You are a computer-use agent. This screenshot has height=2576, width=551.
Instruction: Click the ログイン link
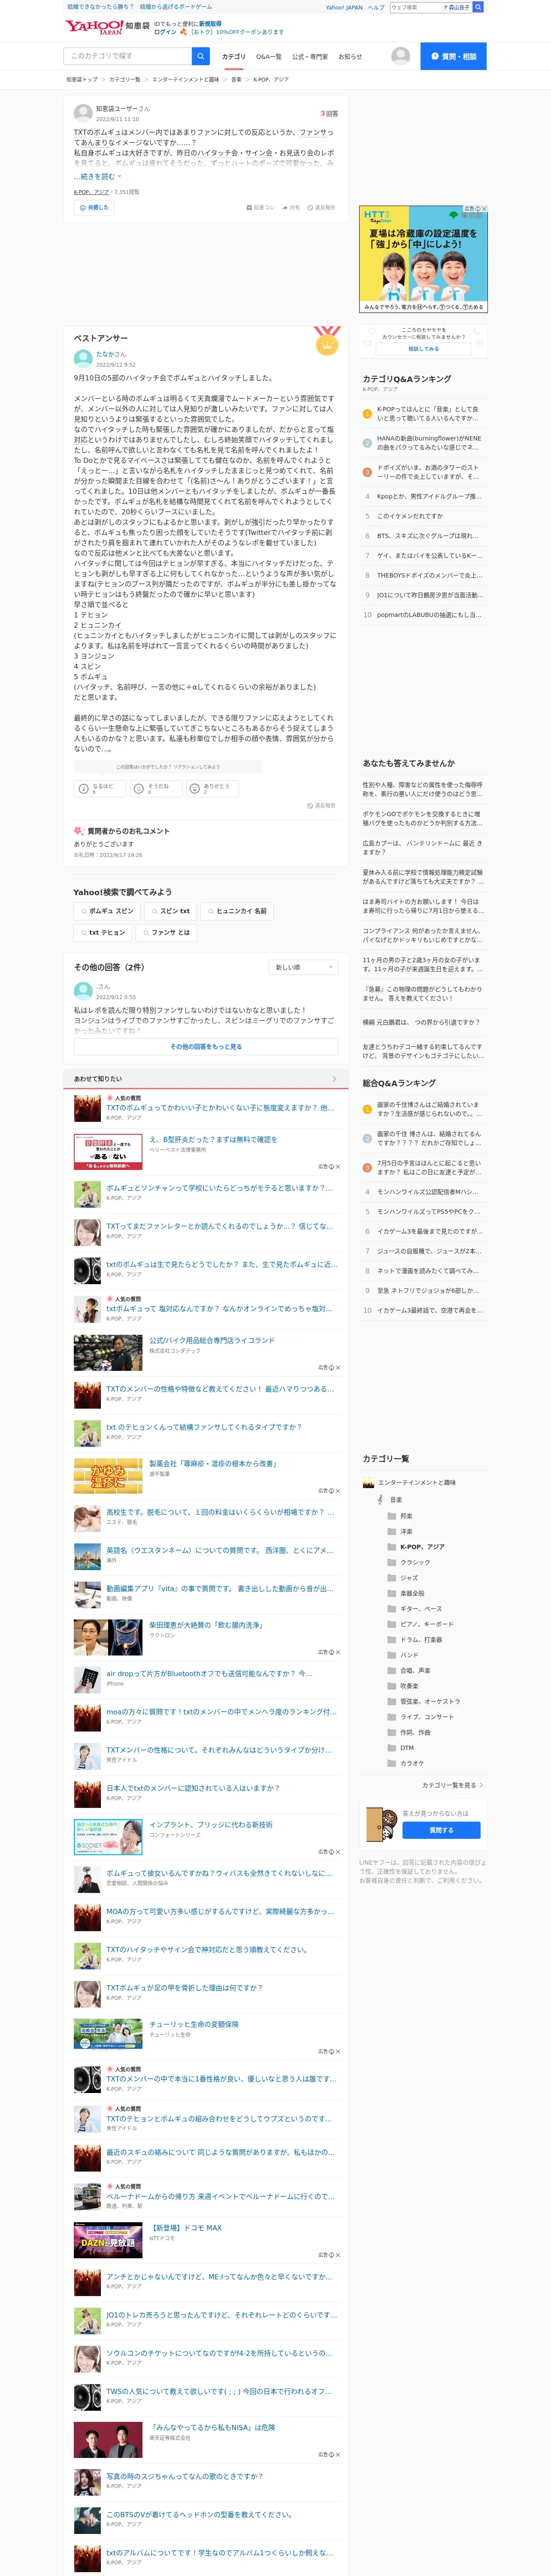pos(165,32)
